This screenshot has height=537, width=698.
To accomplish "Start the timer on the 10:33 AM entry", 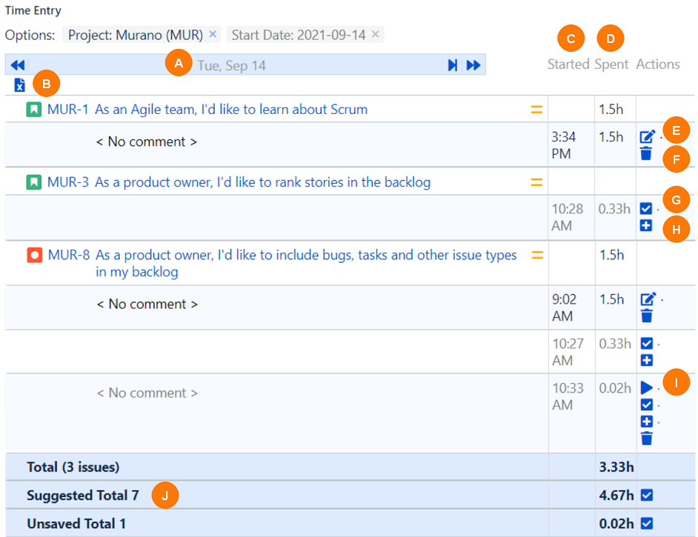I will click(647, 387).
